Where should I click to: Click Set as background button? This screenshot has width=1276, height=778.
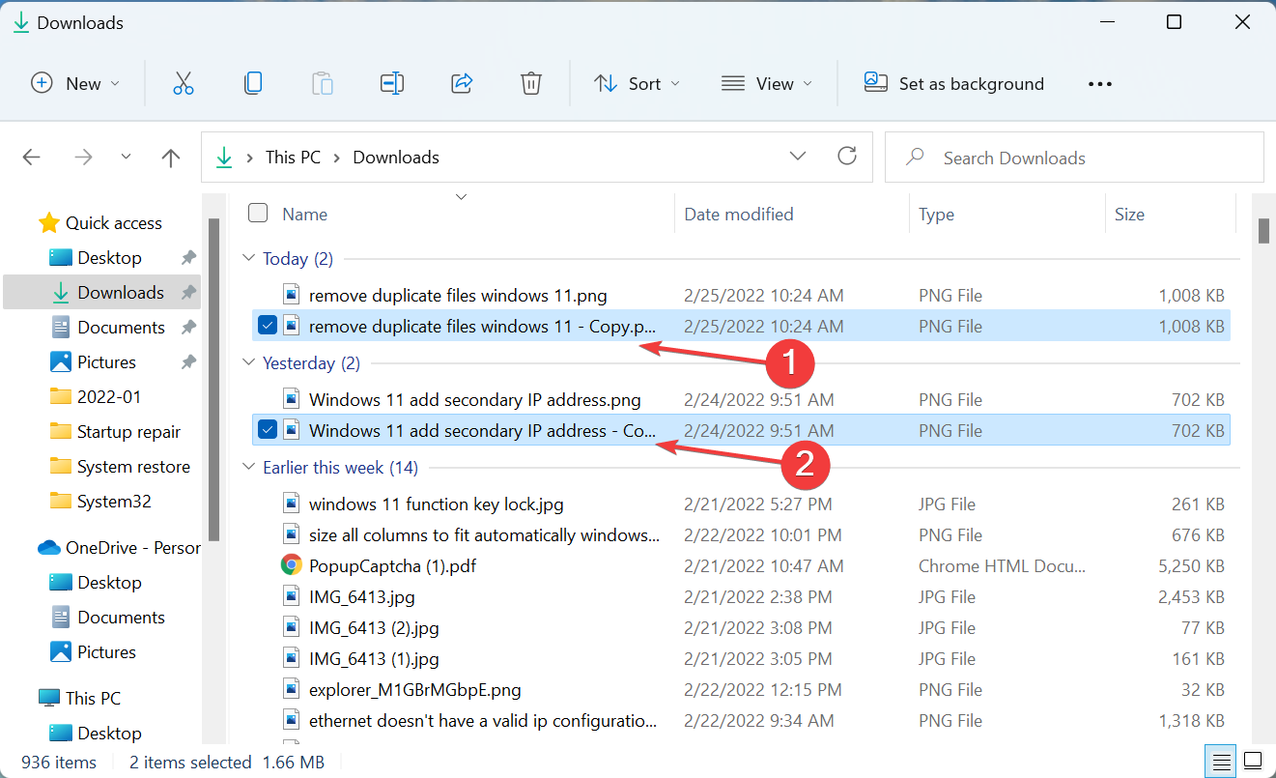[x=954, y=84]
